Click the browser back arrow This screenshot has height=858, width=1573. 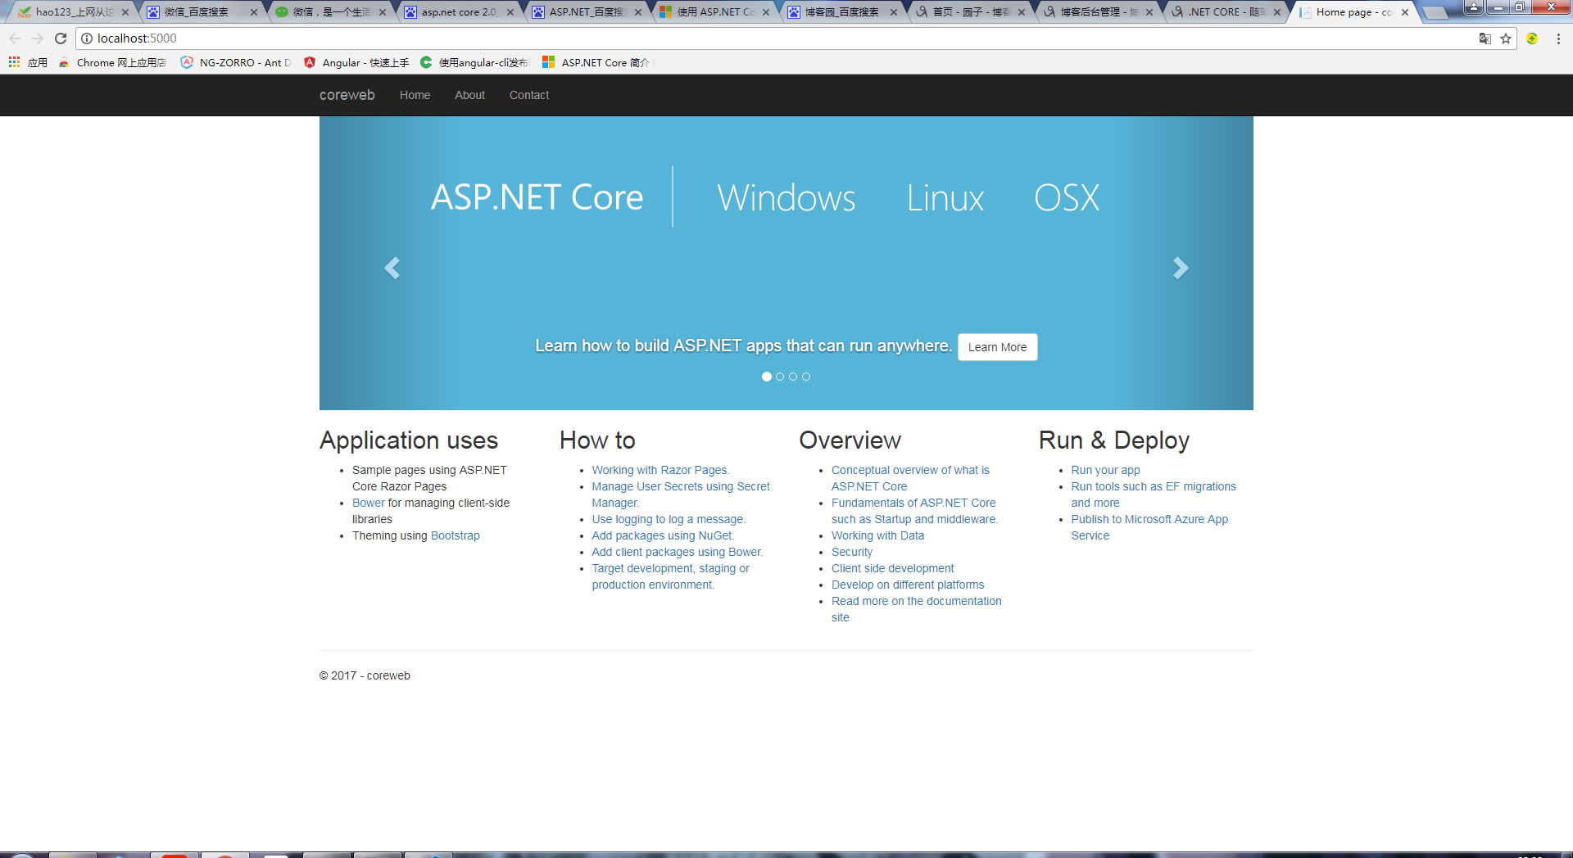(x=15, y=38)
